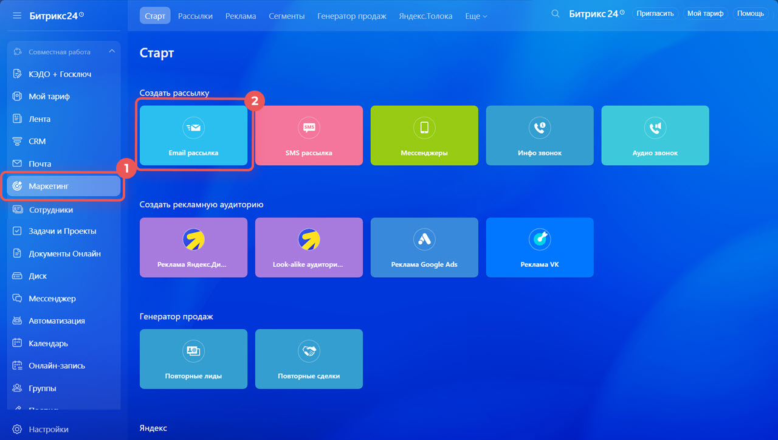Screen dimensions: 778x440
Task: Open the hamburger menu icon
Action: point(17,15)
